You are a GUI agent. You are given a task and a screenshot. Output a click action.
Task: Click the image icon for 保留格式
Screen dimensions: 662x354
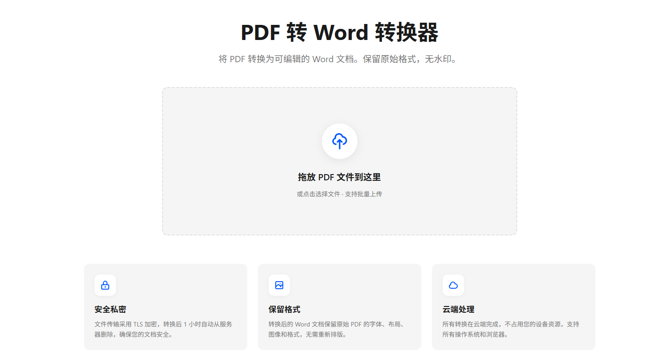click(279, 285)
